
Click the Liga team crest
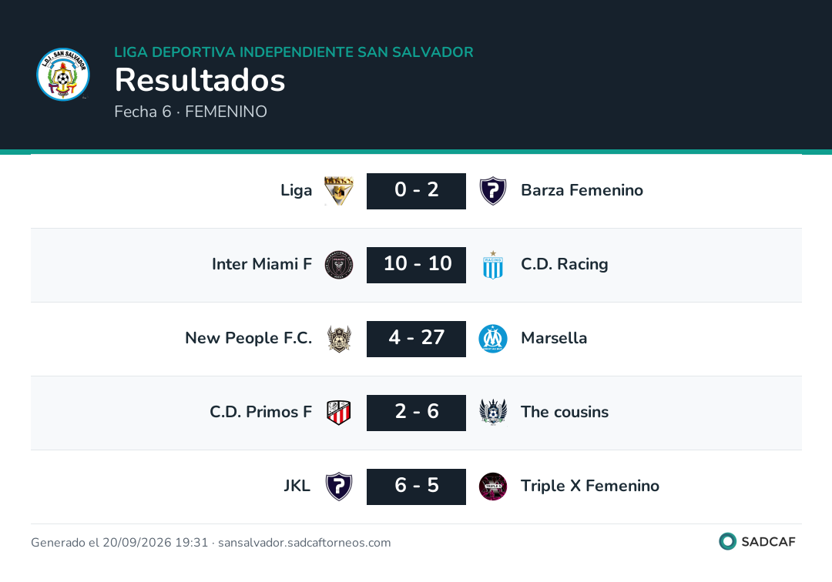coord(338,191)
